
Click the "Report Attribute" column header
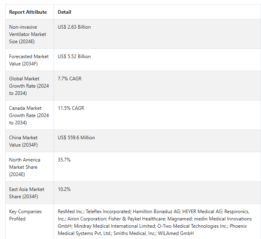click(x=28, y=12)
